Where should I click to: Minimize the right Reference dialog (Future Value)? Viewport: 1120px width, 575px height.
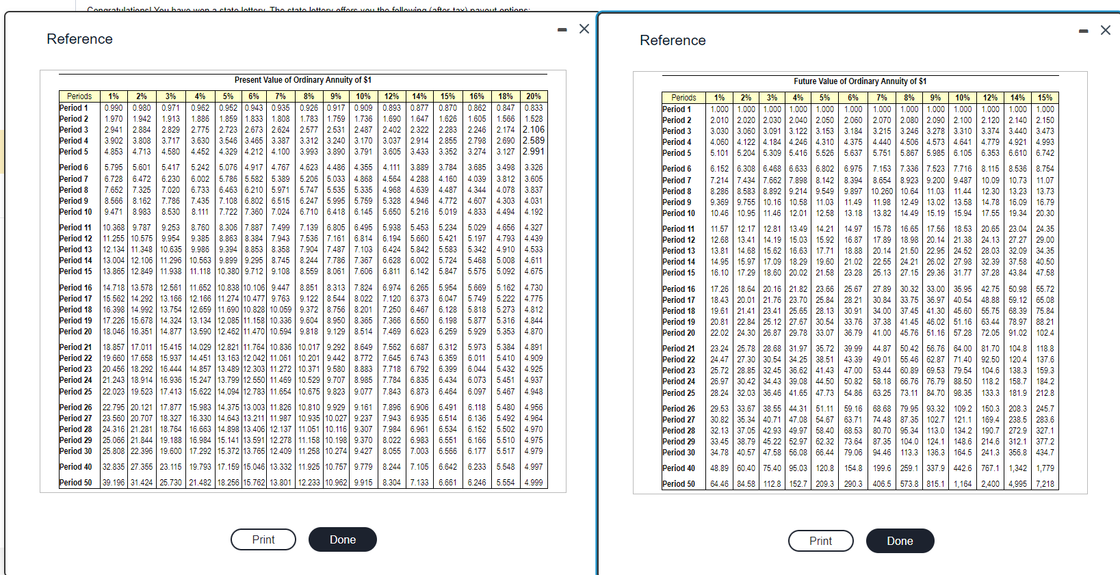click(x=1083, y=31)
